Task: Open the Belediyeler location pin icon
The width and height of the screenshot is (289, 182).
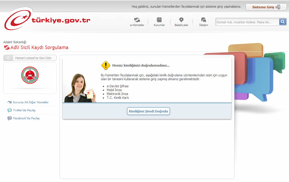Action: coord(181,20)
